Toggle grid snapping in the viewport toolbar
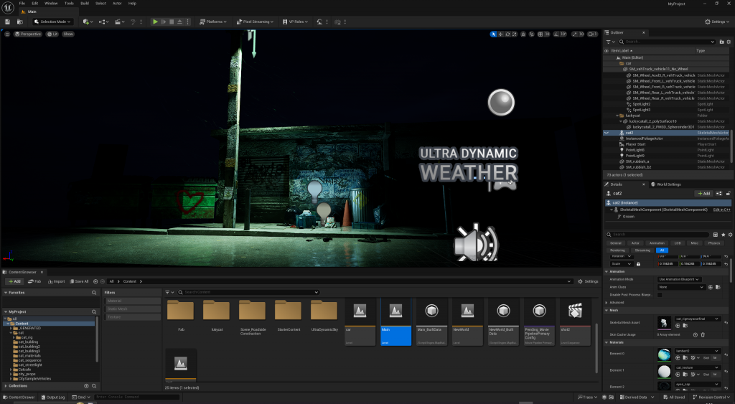Screen dimensions: 735x404 pos(540,34)
